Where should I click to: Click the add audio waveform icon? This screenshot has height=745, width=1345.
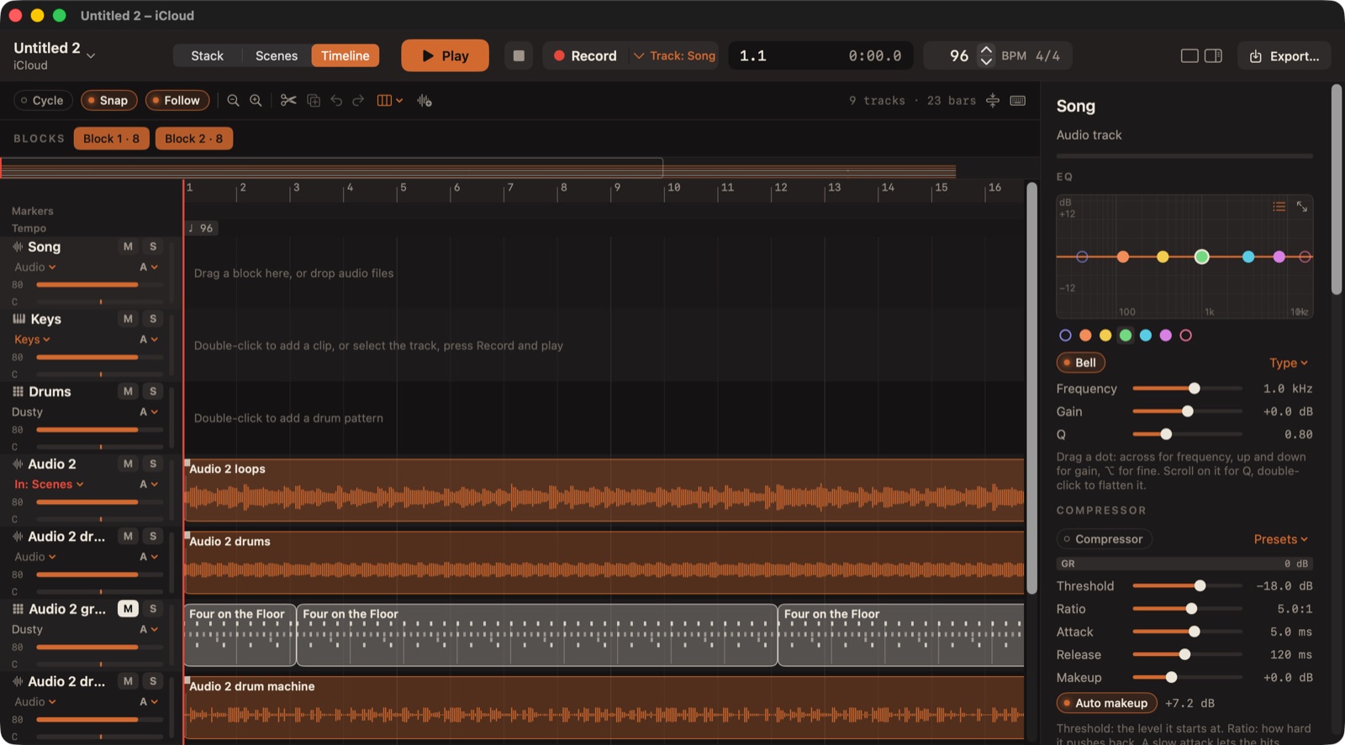(425, 101)
